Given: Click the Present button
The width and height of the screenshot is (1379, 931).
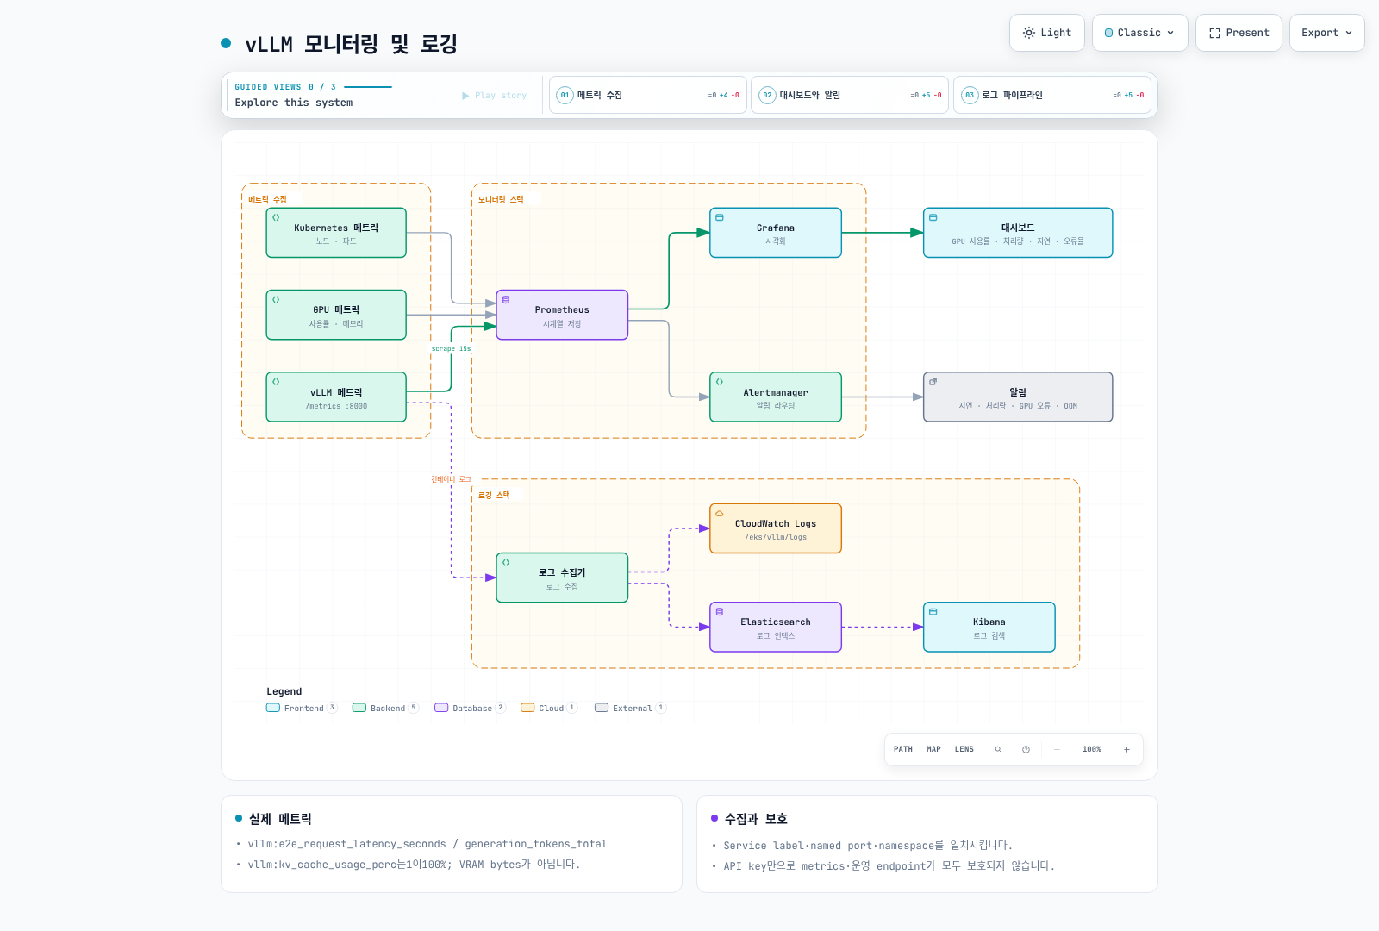Looking at the screenshot, I should tap(1239, 33).
